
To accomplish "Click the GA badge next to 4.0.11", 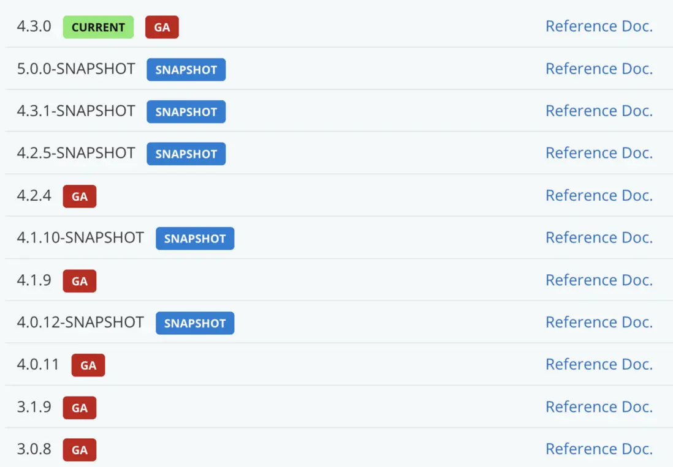I will tap(88, 365).
